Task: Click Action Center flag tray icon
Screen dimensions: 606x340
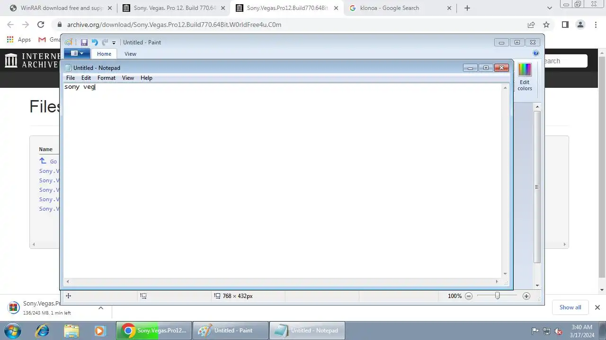Action: click(x=535, y=331)
